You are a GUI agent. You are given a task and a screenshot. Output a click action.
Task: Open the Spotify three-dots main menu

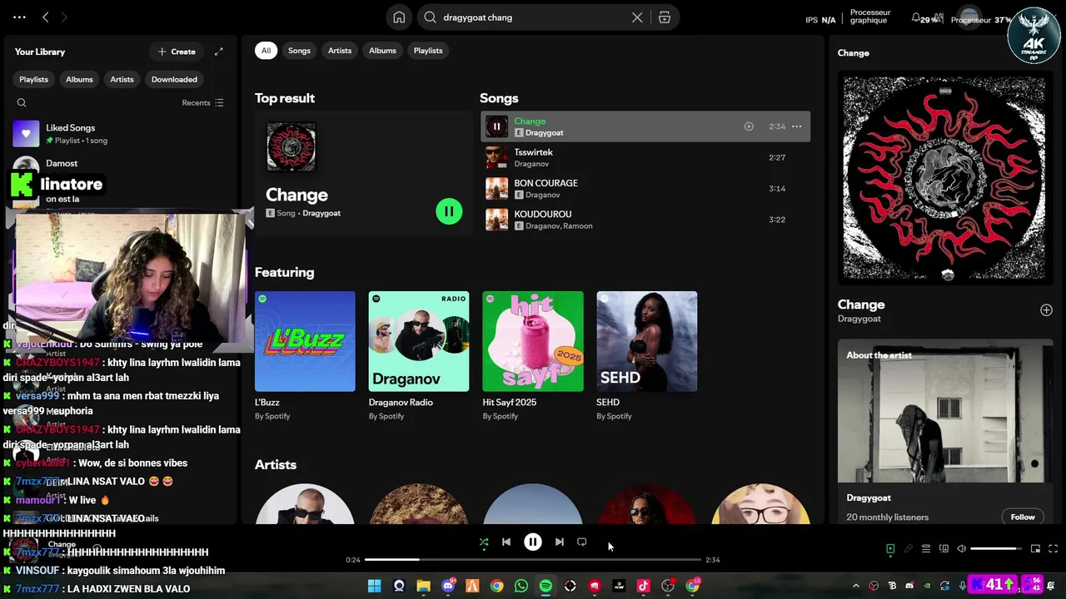19,17
